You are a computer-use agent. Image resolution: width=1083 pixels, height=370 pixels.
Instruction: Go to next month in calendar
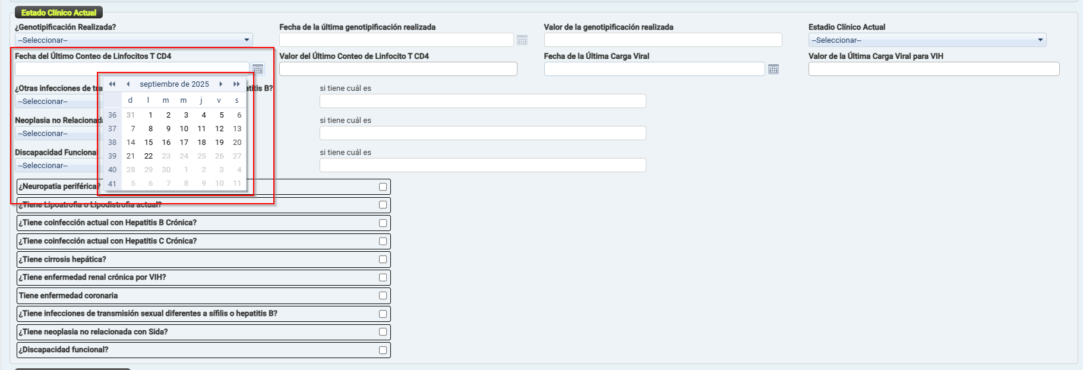(221, 84)
